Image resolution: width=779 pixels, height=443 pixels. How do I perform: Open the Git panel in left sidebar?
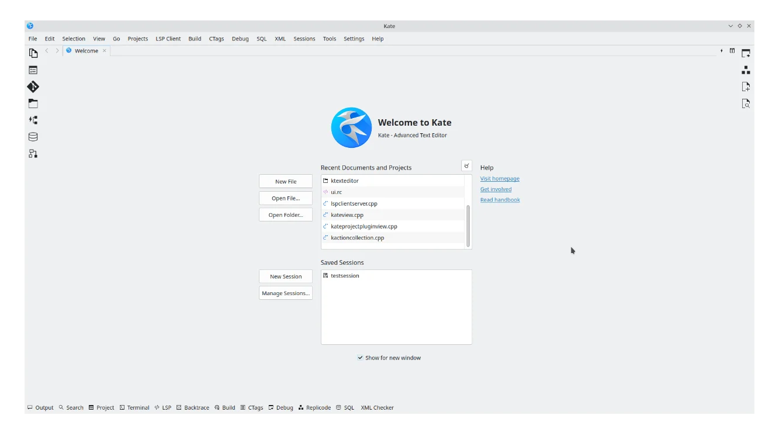33,87
